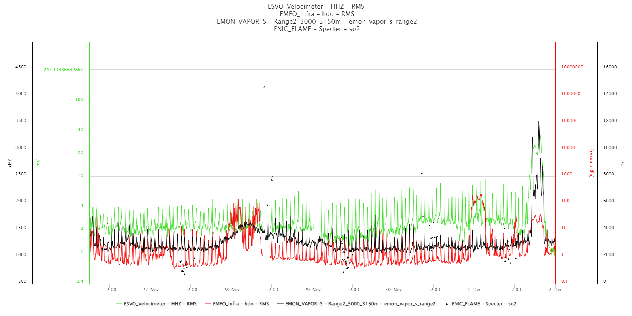
Task: Select the isolated so2 triangle near 14000 t/d
Action: click(x=264, y=87)
